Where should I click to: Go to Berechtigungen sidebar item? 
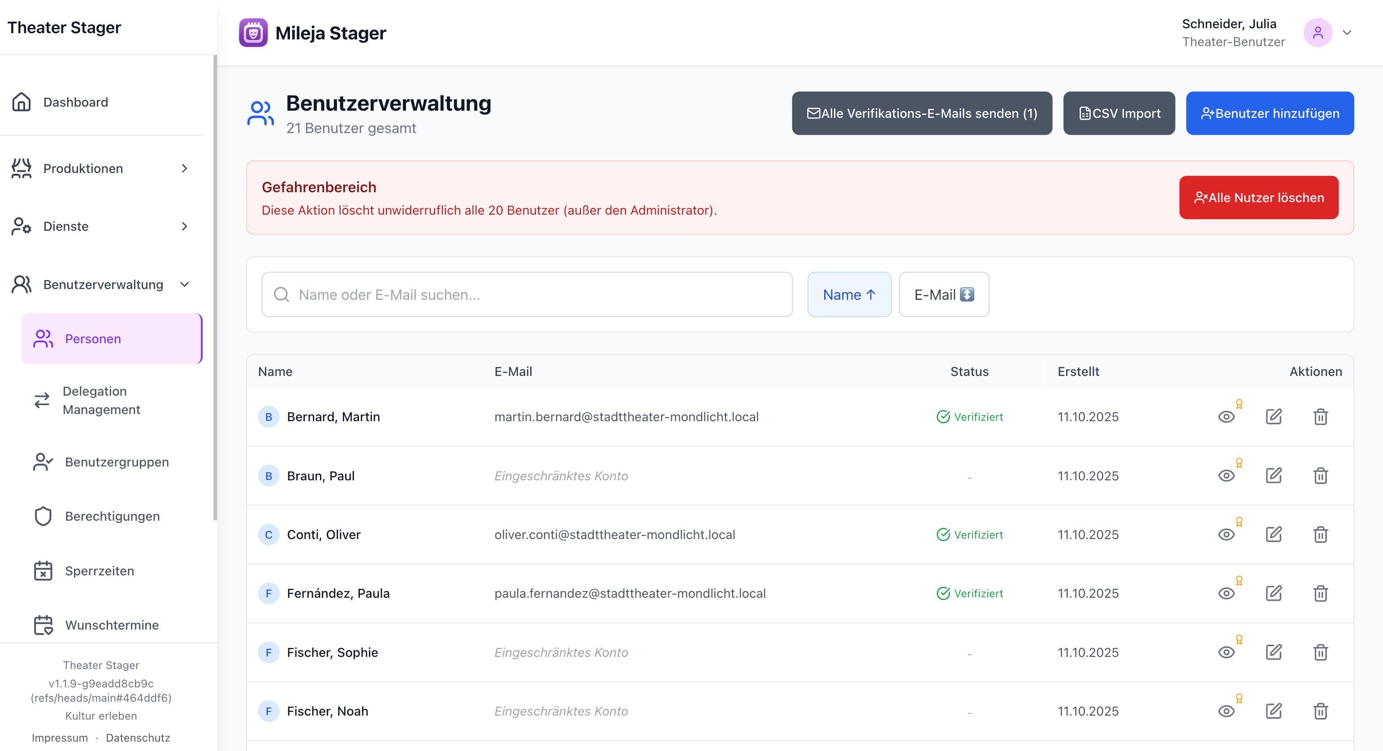(112, 516)
